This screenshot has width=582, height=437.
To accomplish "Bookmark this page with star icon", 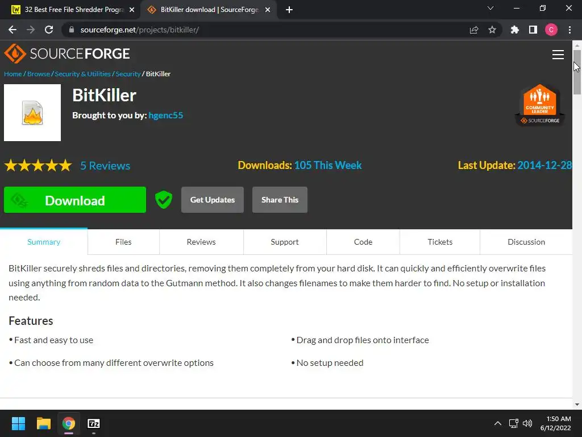I will [492, 30].
